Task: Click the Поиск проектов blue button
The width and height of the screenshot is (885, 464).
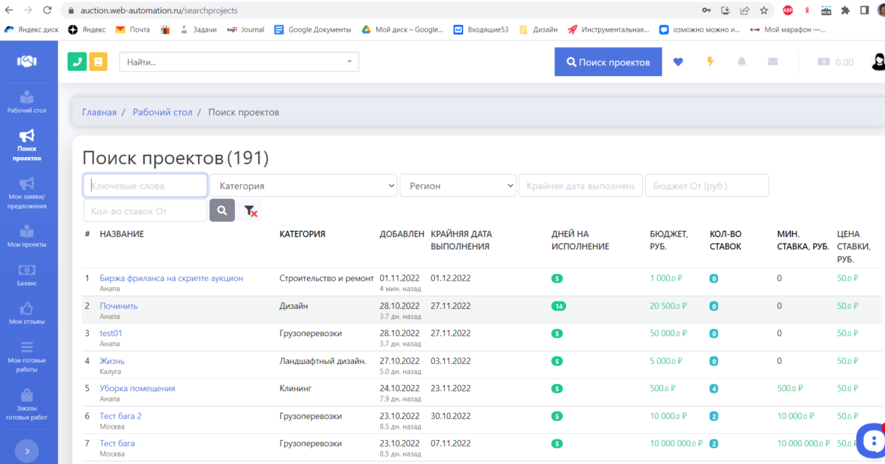Action: pyautogui.click(x=608, y=62)
